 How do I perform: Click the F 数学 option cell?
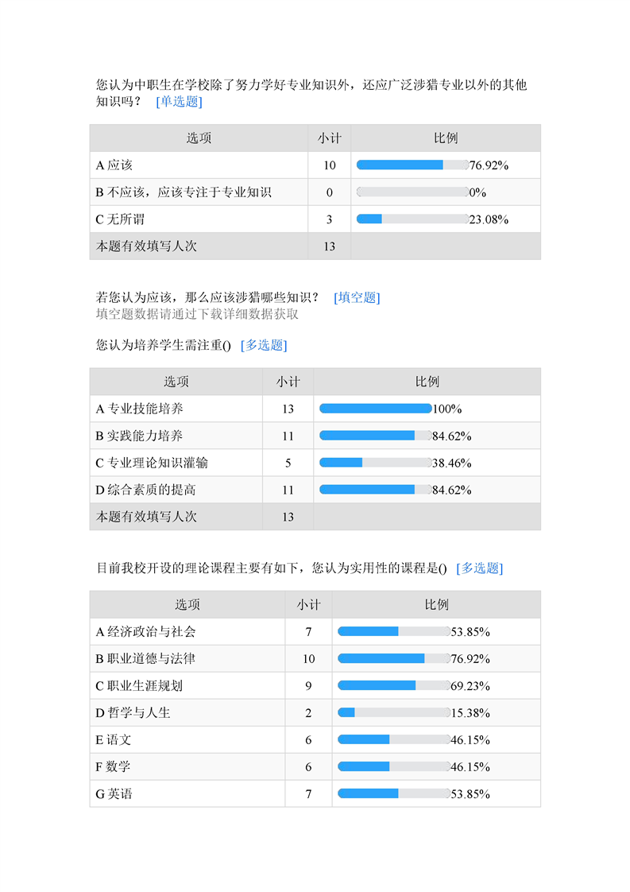(x=114, y=767)
